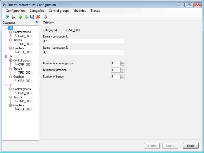Open the Configuration menu
Screen dimensions: 204x153
[x=15, y=11]
